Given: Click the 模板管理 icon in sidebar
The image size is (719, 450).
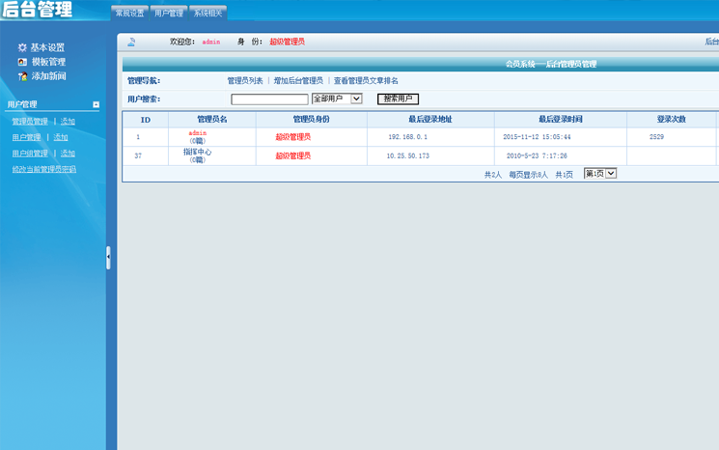Looking at the screenshot, I should pyautogui.click(x=22, y=62).
